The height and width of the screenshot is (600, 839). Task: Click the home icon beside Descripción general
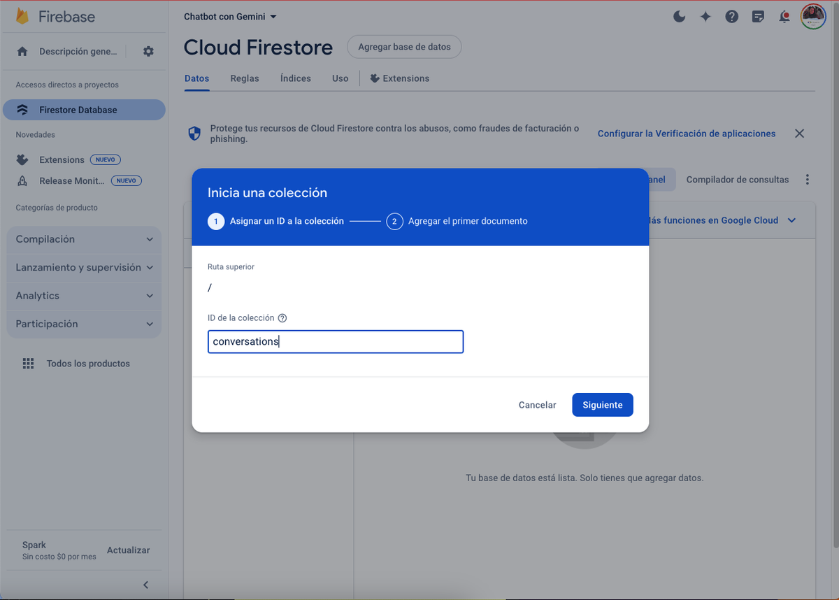click(x=22, y=51)
